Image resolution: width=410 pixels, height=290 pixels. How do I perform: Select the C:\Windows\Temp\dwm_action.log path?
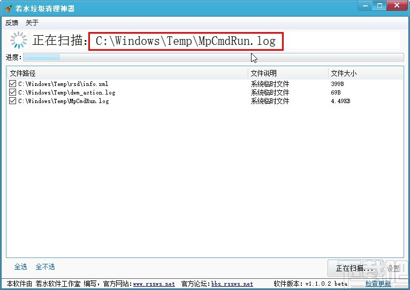tap(67, 92)
